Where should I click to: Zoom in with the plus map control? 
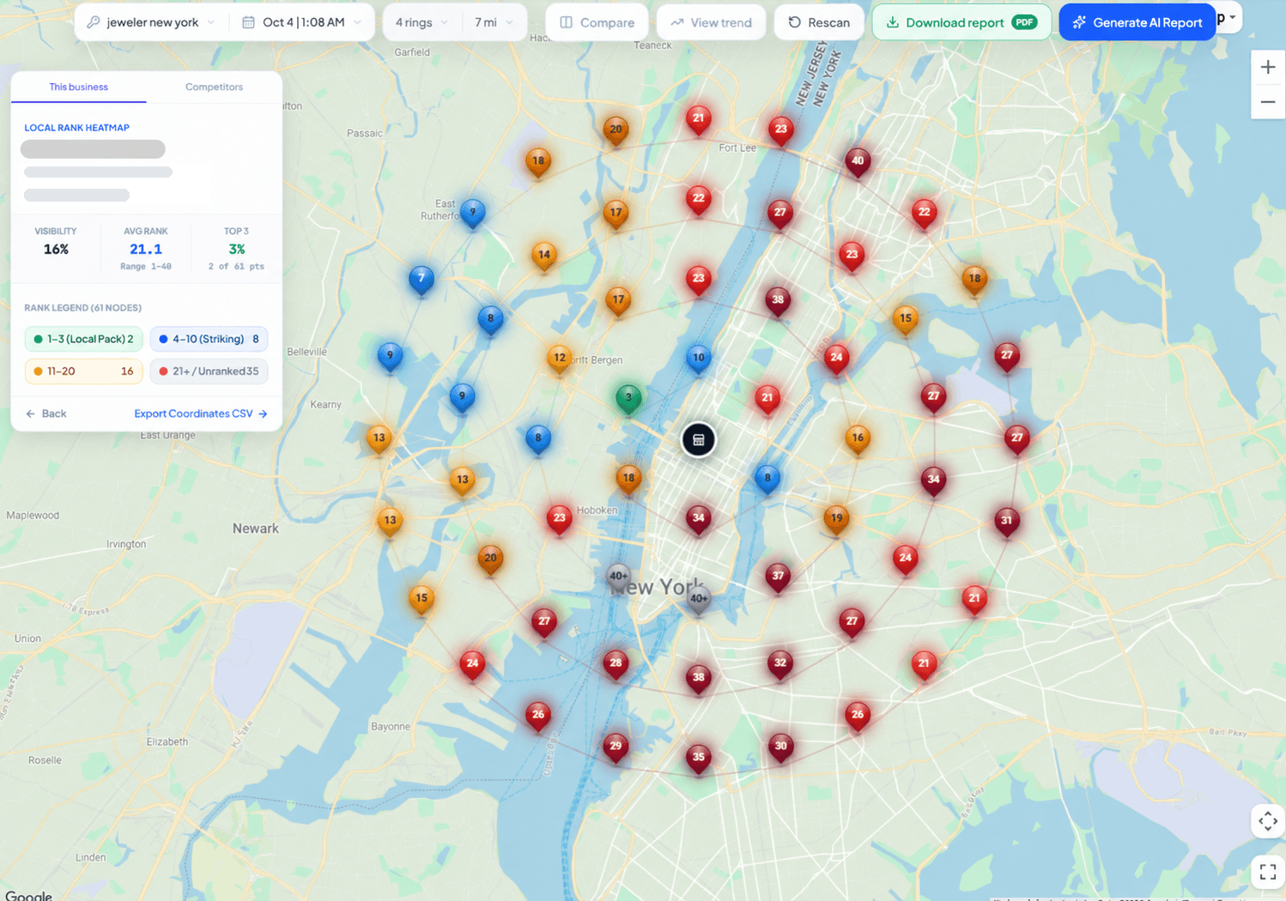pos(1268,67)
